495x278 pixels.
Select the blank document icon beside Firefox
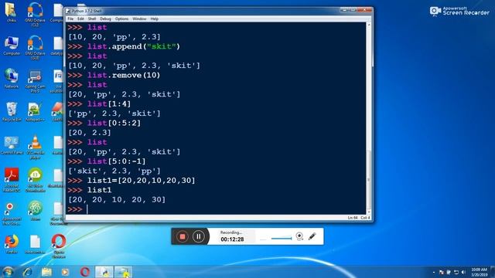click(35, 244)
